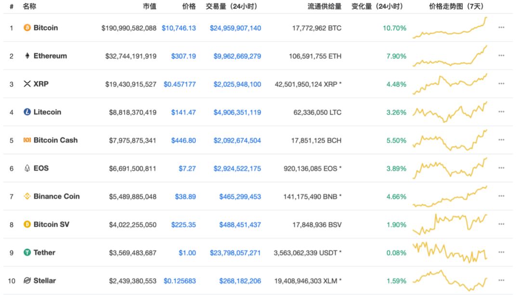Click Ethereum price $307.19
Image resolution: width=520 pixels, height=295 pixels.
183,56
